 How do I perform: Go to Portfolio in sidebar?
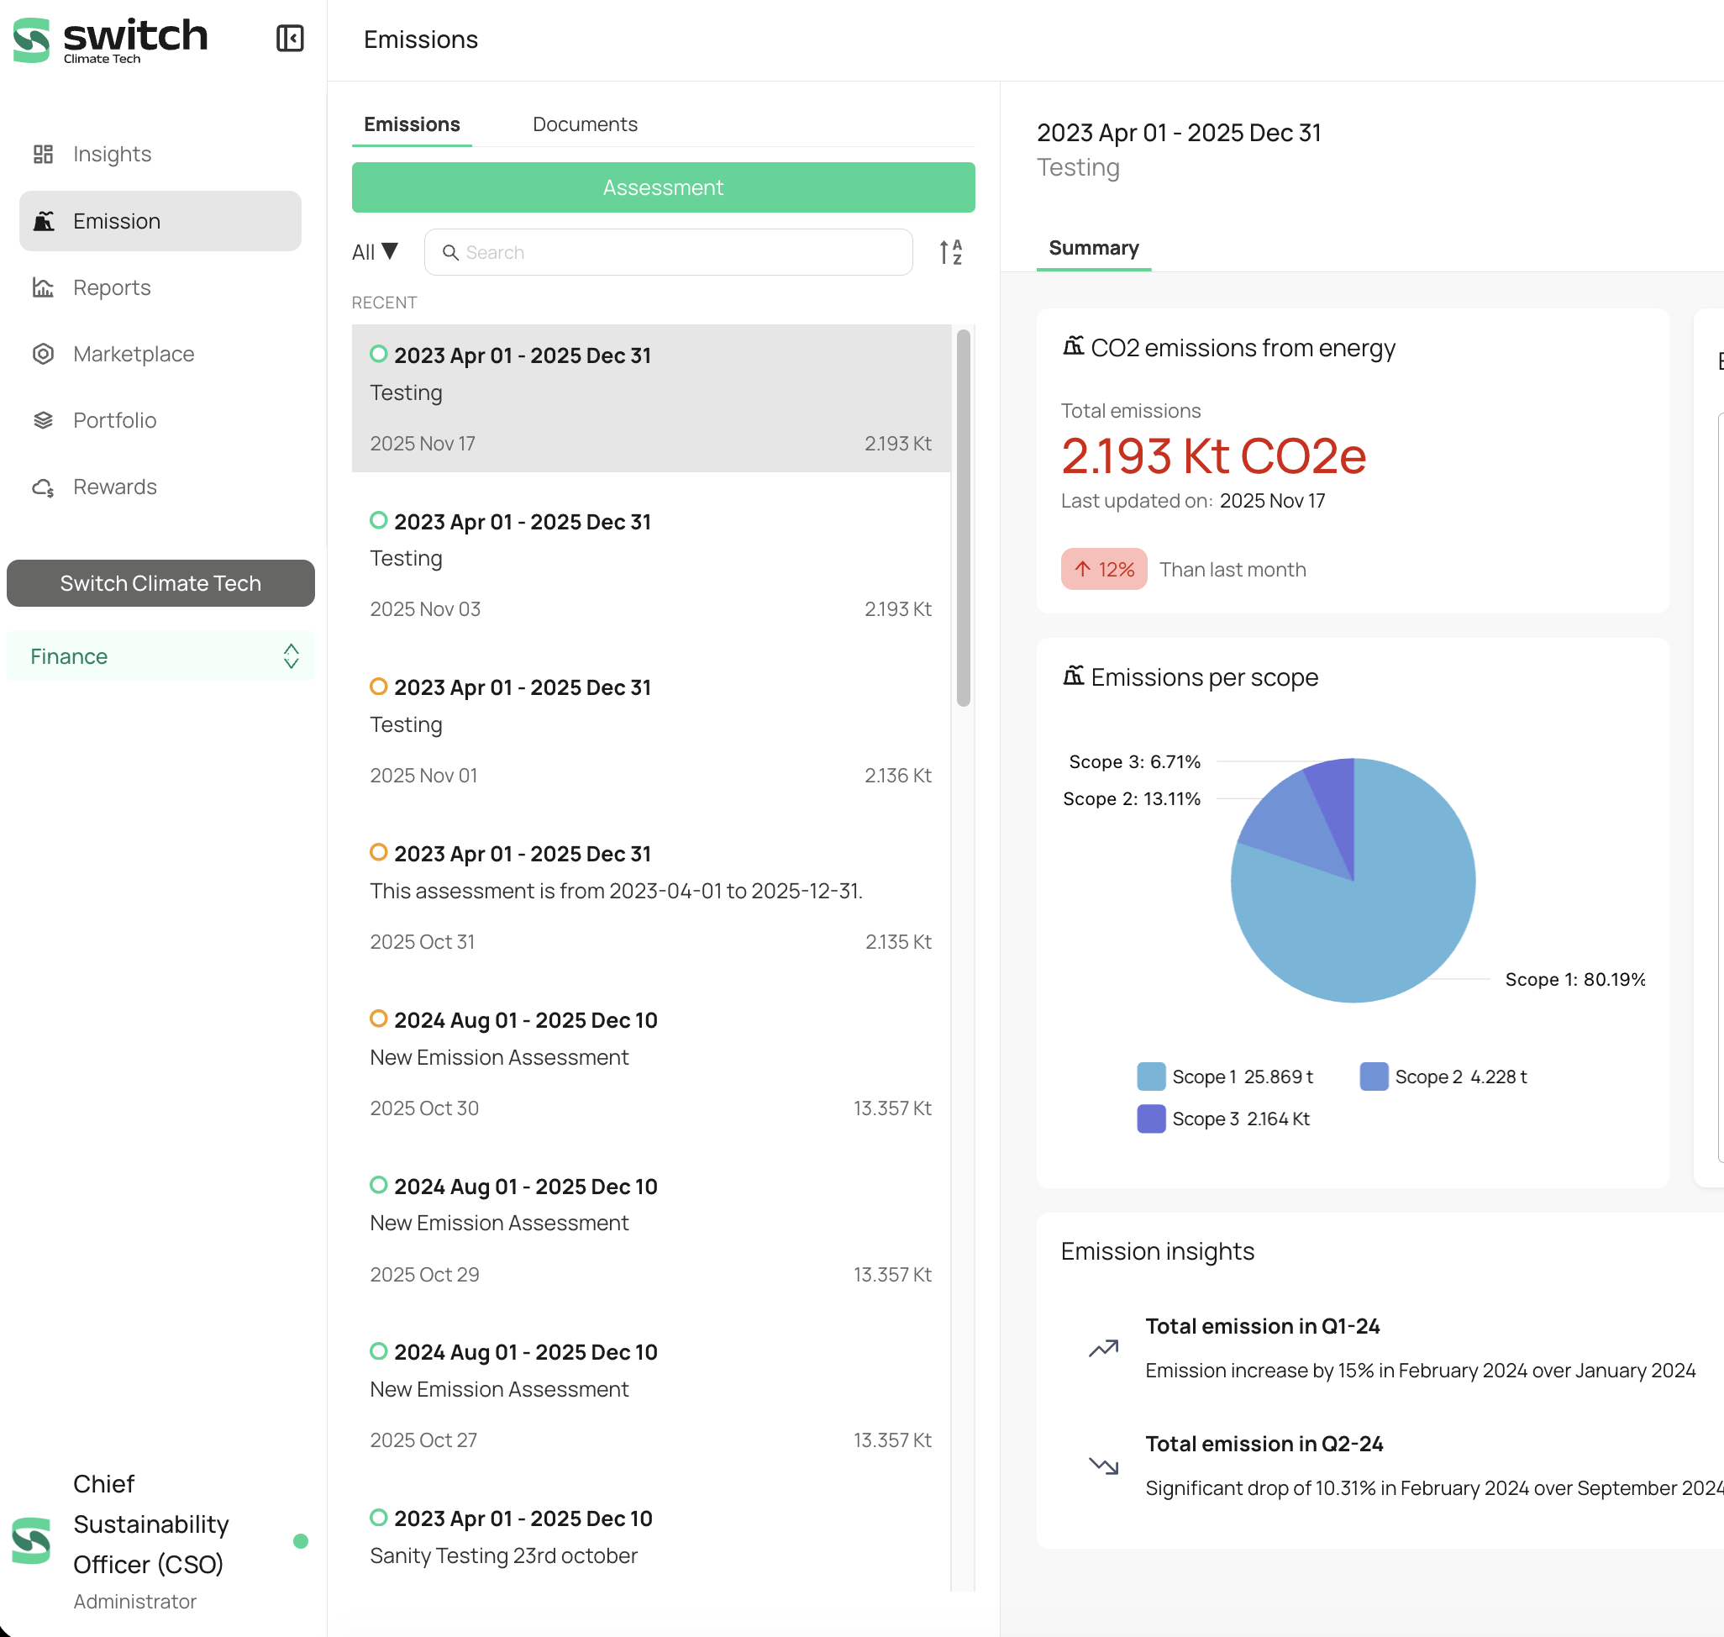114,420
